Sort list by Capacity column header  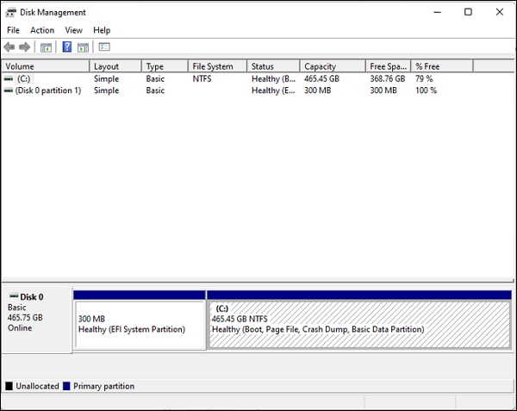(x=333, y=66)
